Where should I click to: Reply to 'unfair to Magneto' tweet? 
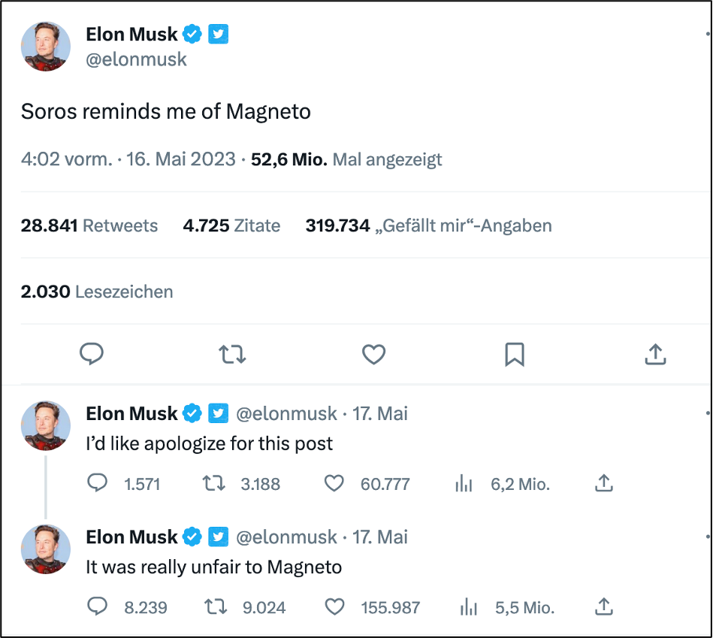pos(98,606)
